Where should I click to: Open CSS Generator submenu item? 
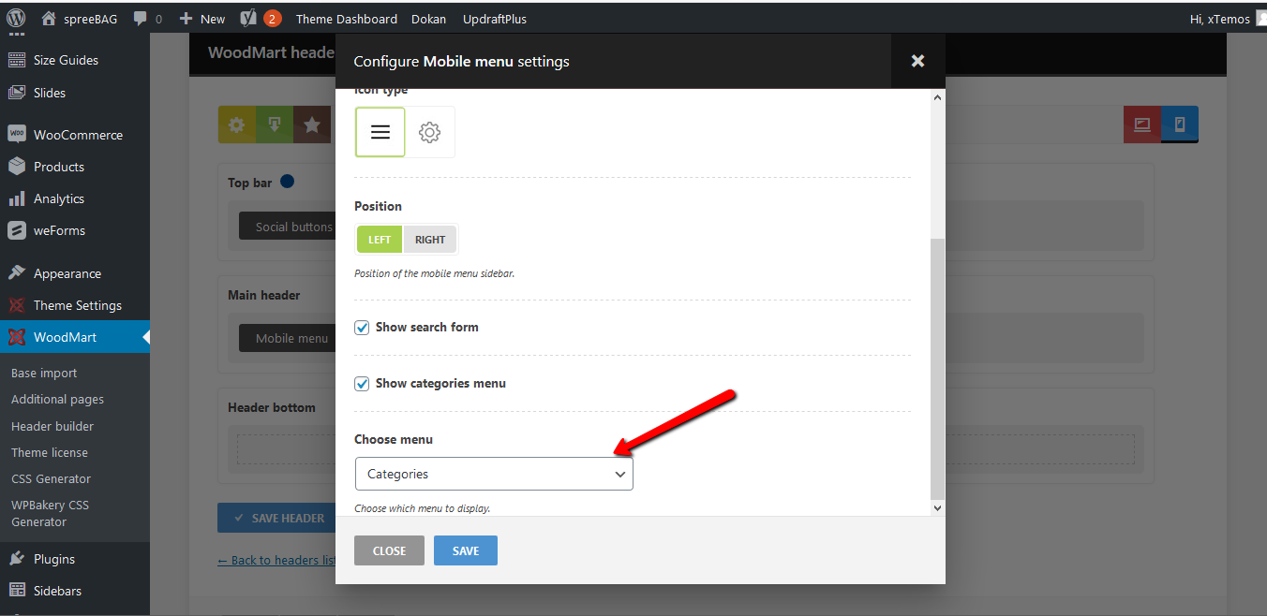click(52, 478)
